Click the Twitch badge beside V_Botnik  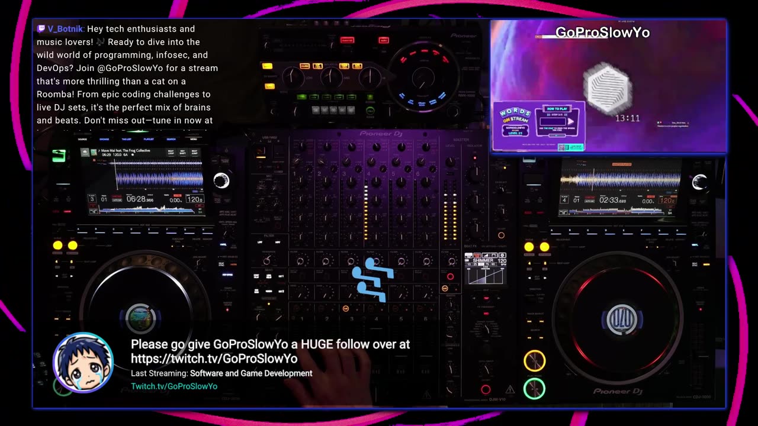(41, 28)
